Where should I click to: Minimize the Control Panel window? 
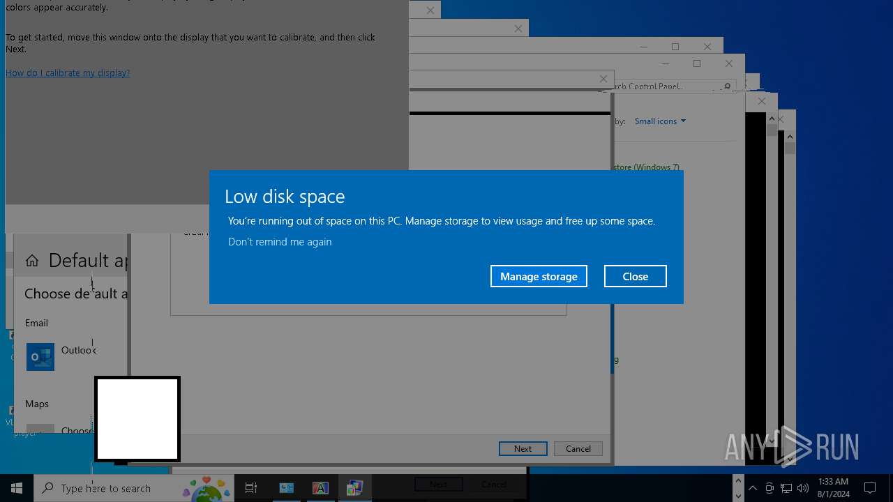665,63
